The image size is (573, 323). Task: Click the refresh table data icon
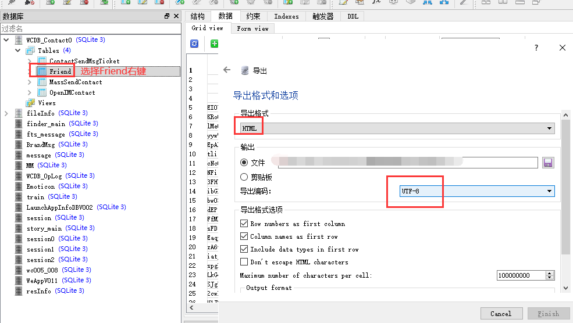194,44
